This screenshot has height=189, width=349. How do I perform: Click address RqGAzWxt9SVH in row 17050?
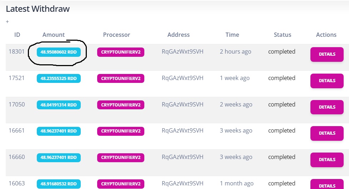tap(183, 105)
